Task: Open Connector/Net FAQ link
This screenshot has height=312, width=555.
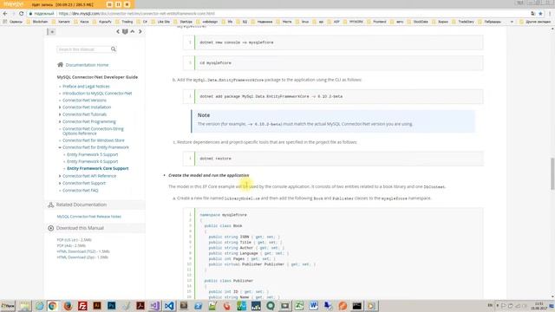Action: [x=81, y=191]
